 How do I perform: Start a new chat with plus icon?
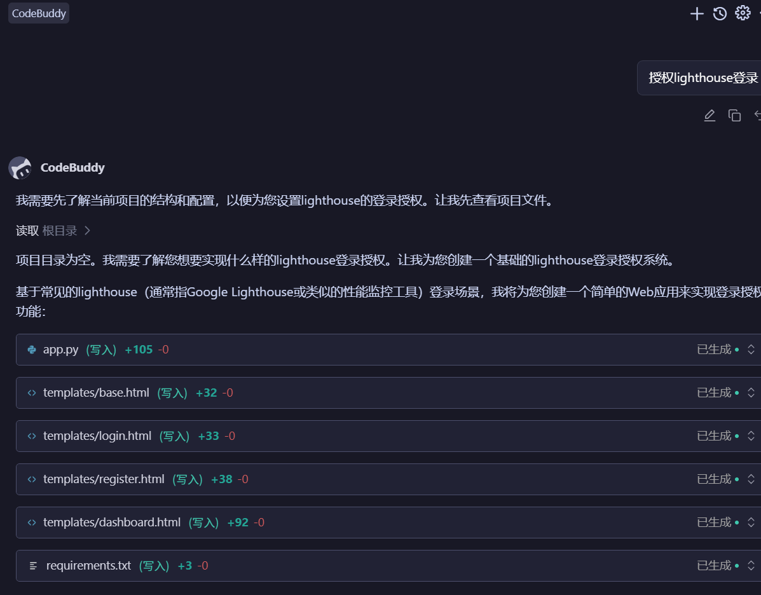pyautogui.click(x=696, y=13)
